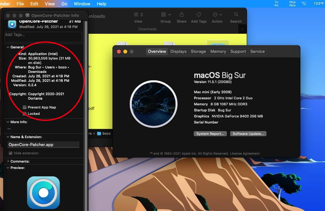The height and width of the screenshot is (211, 325).
Task: Open the Group icon in Finder toolbar
Action: tap(164, 14)
